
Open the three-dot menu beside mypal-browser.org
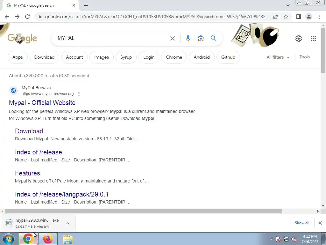pyautogui.click(x=79, y=94)
